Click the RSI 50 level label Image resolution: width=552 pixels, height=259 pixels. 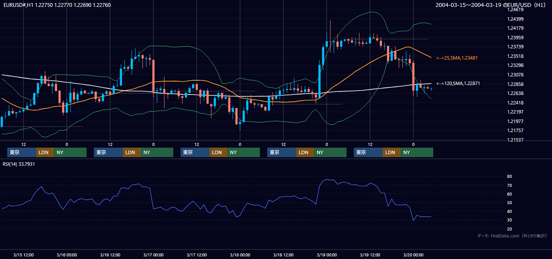pyautogui.click(x=509, y=202)
